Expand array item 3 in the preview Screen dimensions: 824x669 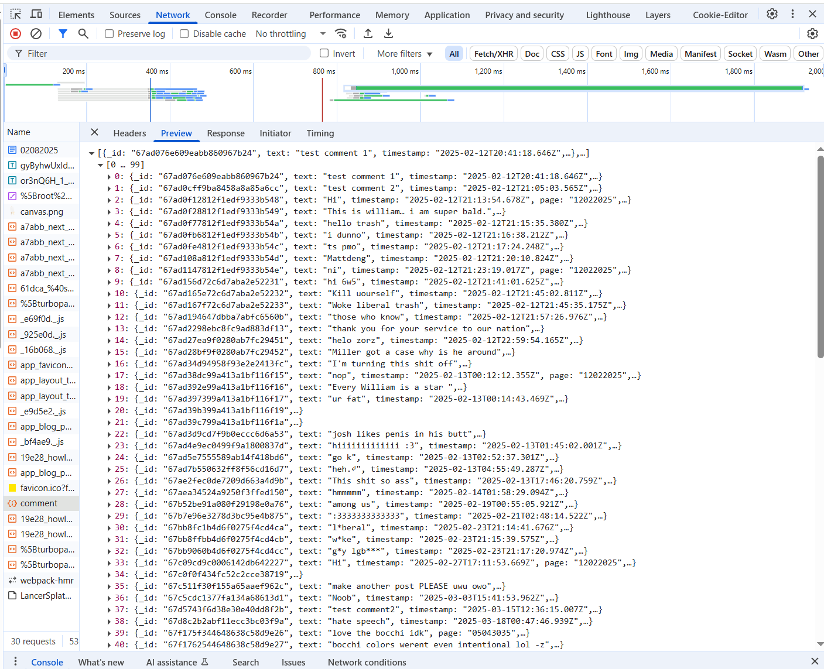pyautogui.click(x=110, y=212)
